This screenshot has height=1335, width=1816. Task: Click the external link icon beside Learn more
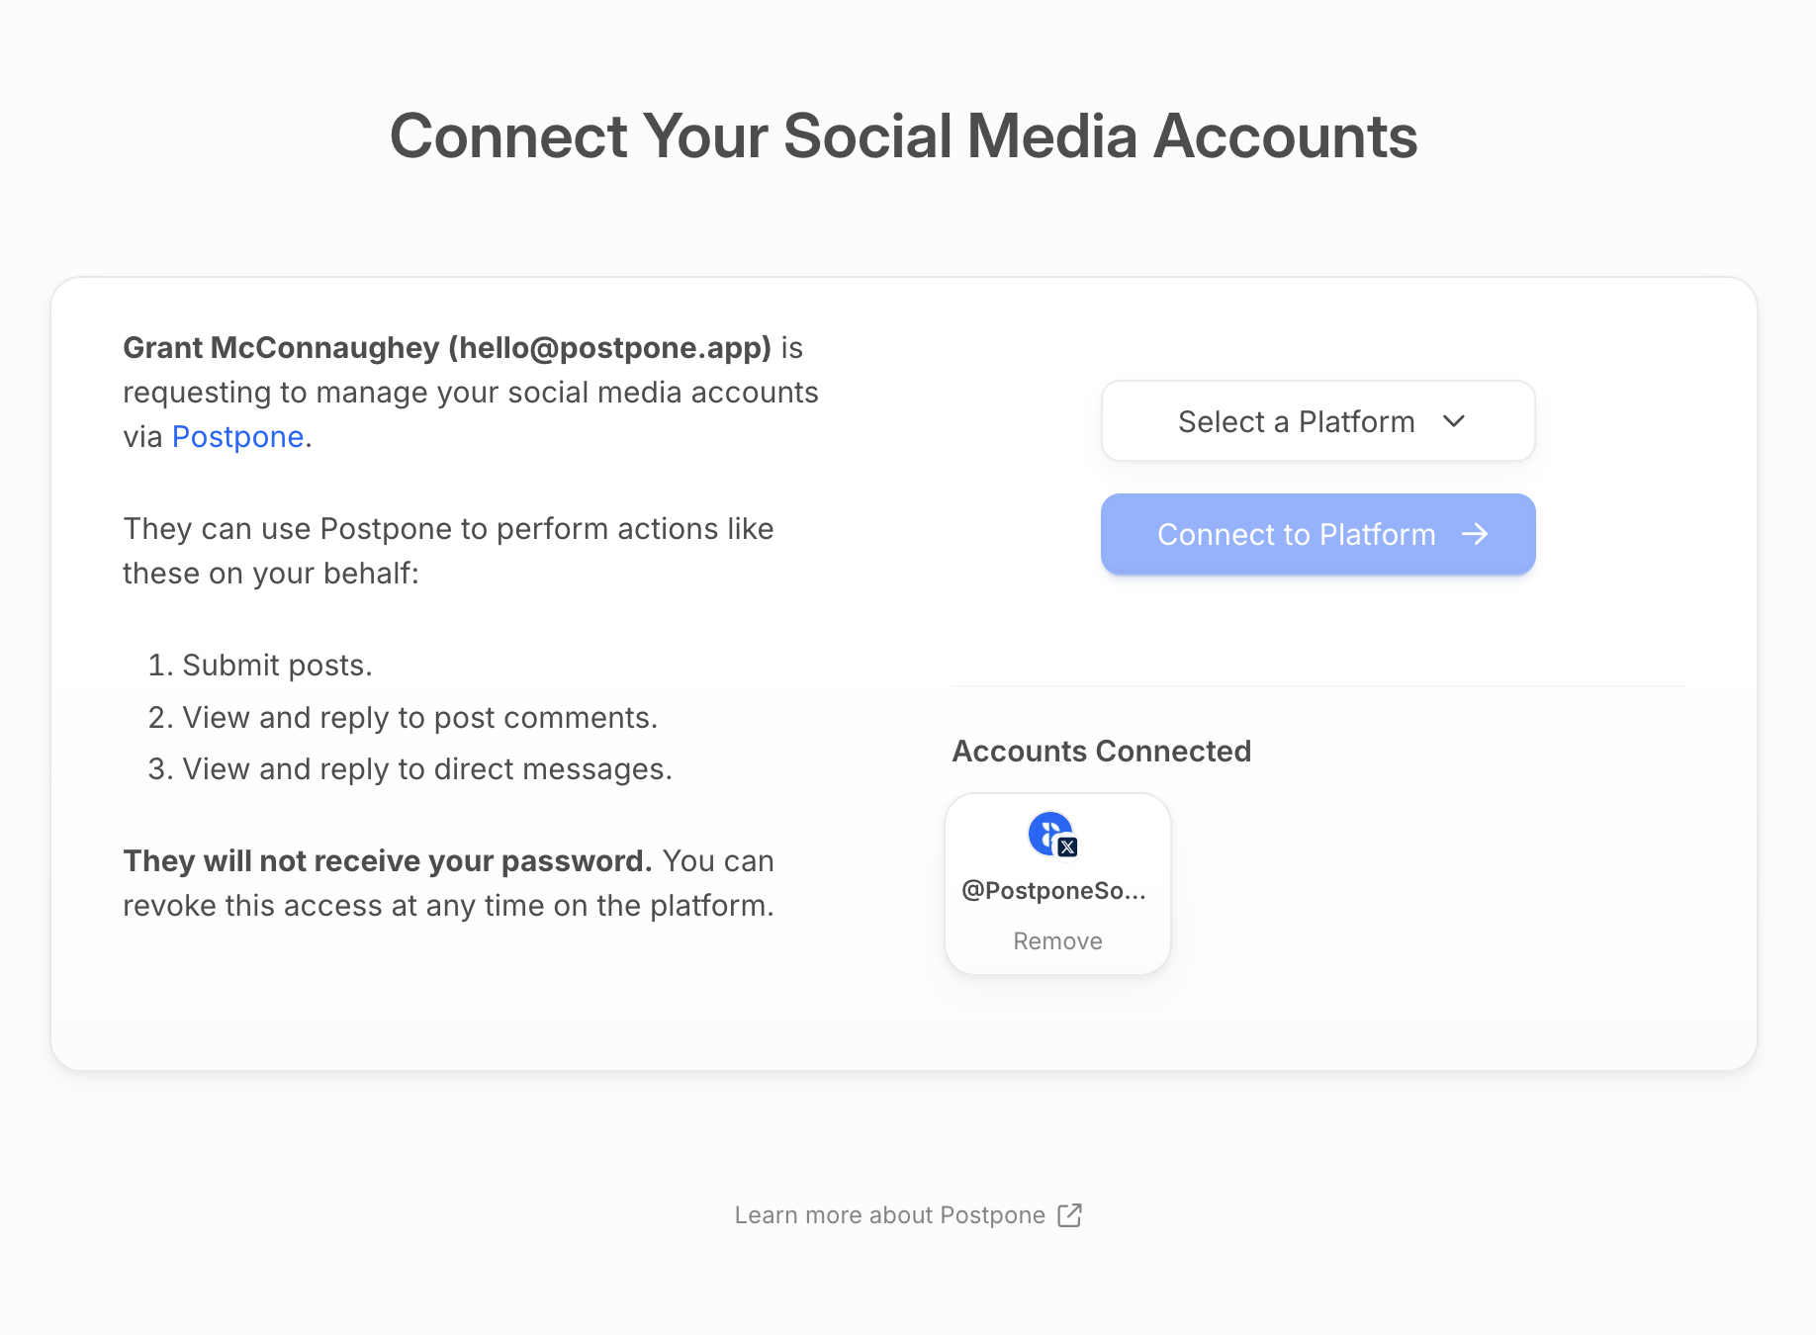coord(1070,1214)
